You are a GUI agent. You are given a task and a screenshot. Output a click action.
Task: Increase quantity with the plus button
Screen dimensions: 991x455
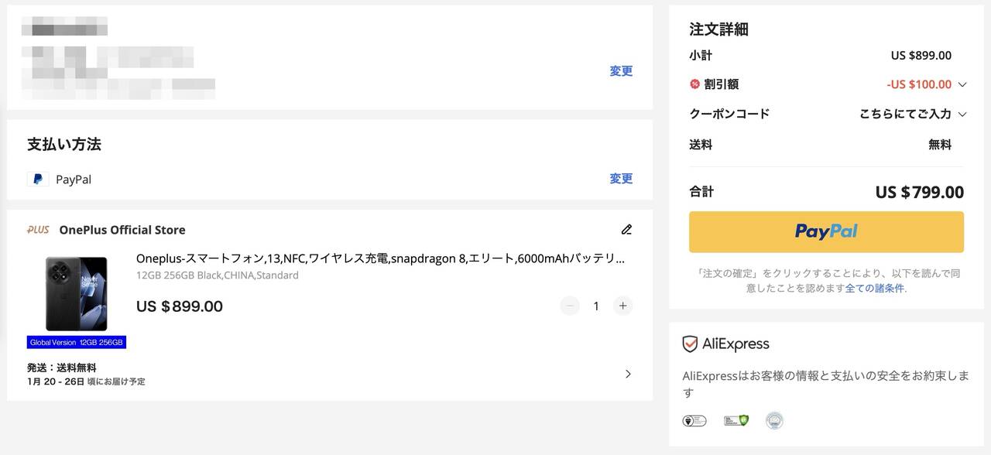622,306
